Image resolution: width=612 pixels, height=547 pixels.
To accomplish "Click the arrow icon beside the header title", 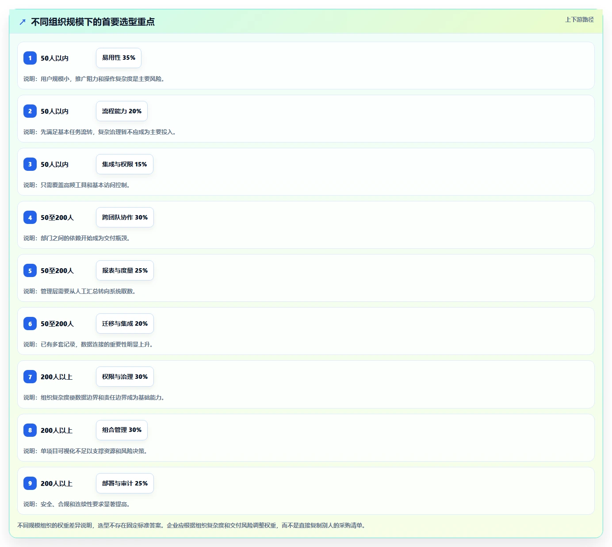I will click(x=23, y=22).
